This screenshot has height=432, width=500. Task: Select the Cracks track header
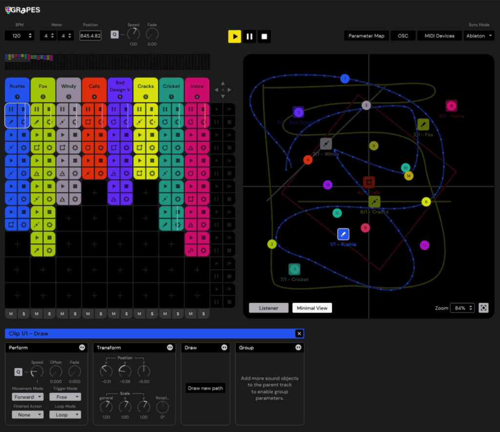[146, 90]
